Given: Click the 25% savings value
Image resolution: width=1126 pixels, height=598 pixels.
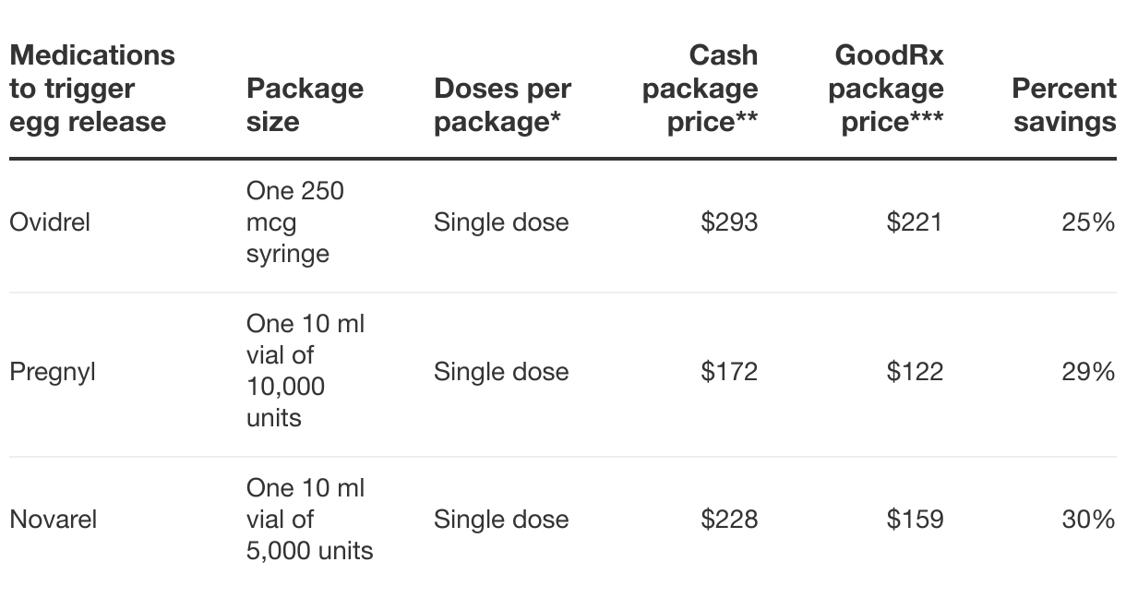Looking at the screenshot, I should (1088, 222).
